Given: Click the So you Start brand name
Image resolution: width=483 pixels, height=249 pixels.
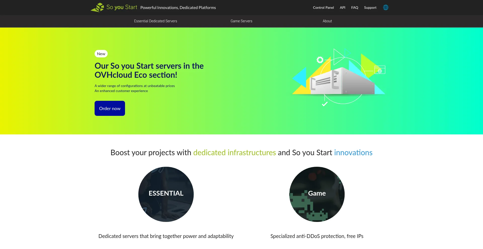Looking at the screenshot, I should (122, 7).
